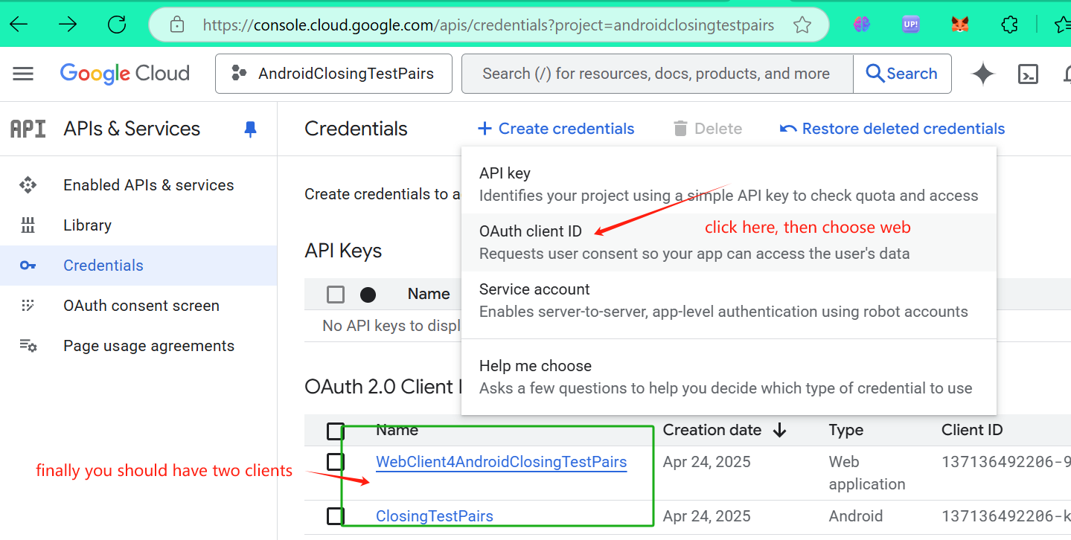
Task: Choose Service account option
Action: pyautogui.click(x=729, y=300)
